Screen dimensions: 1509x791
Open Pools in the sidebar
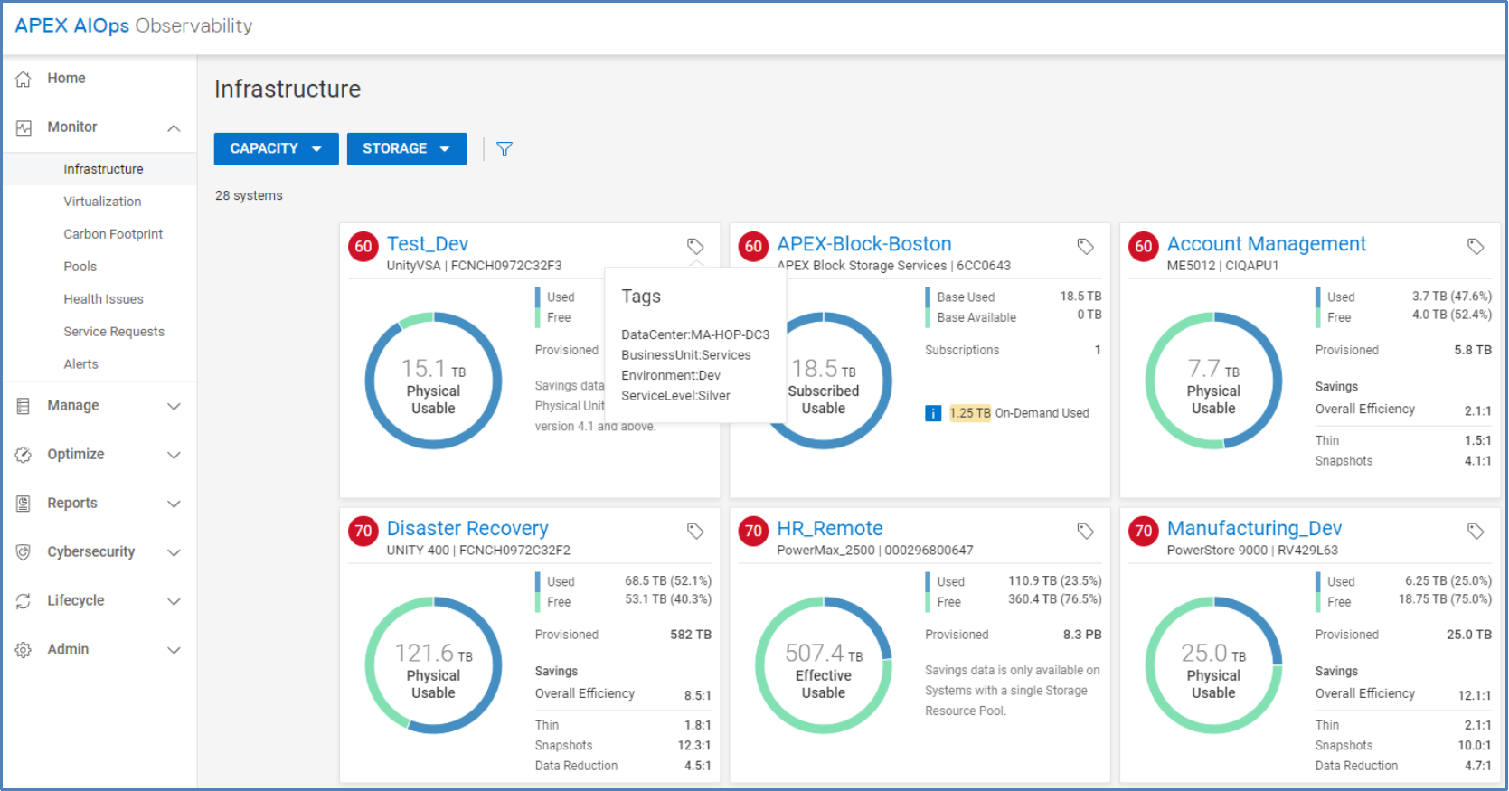pos(80,267)
